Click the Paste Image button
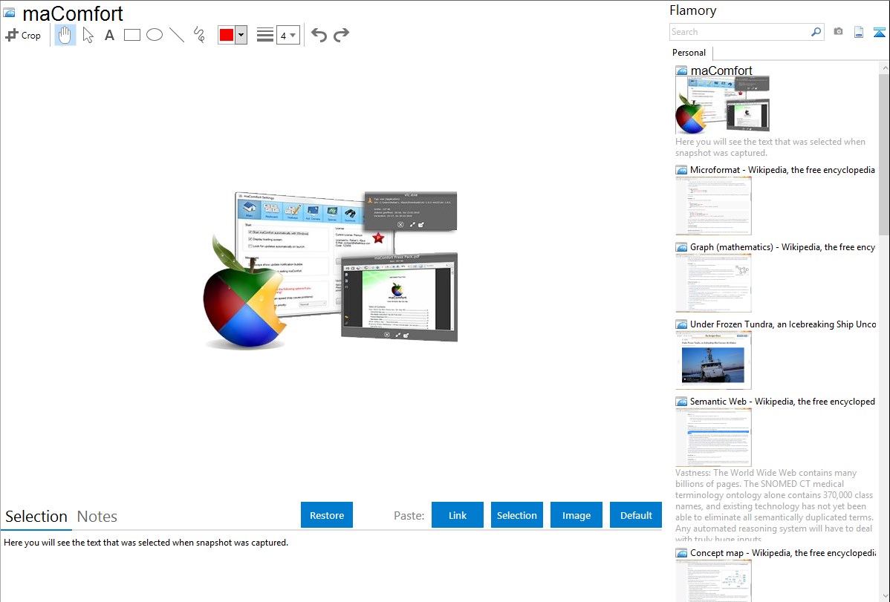890x602 pixels. tap(576, 515)
